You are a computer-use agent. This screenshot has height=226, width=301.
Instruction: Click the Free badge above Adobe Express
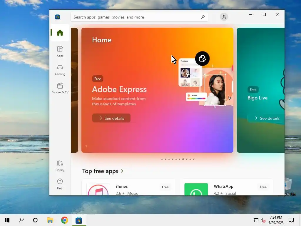(x=98, y=79)
